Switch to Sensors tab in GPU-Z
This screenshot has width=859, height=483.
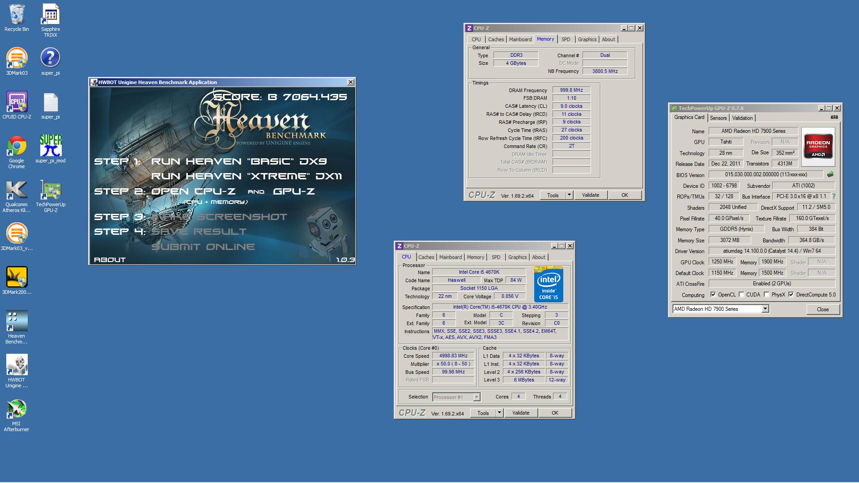(718, 118)
